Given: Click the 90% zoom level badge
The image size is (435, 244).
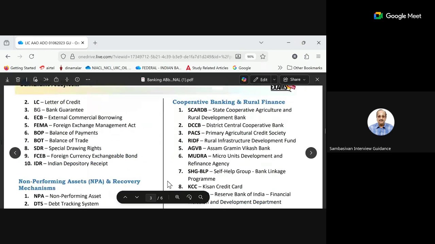Looking at the screenshot, I should click(250, 57).
